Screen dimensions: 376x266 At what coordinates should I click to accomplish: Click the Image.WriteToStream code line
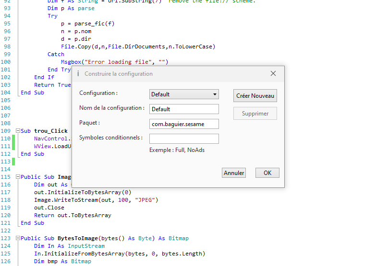tap(96, 200)
